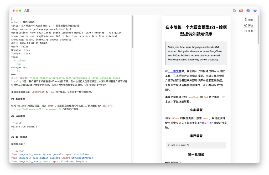Select the red Toutiao platform icon

coord(241,11)
